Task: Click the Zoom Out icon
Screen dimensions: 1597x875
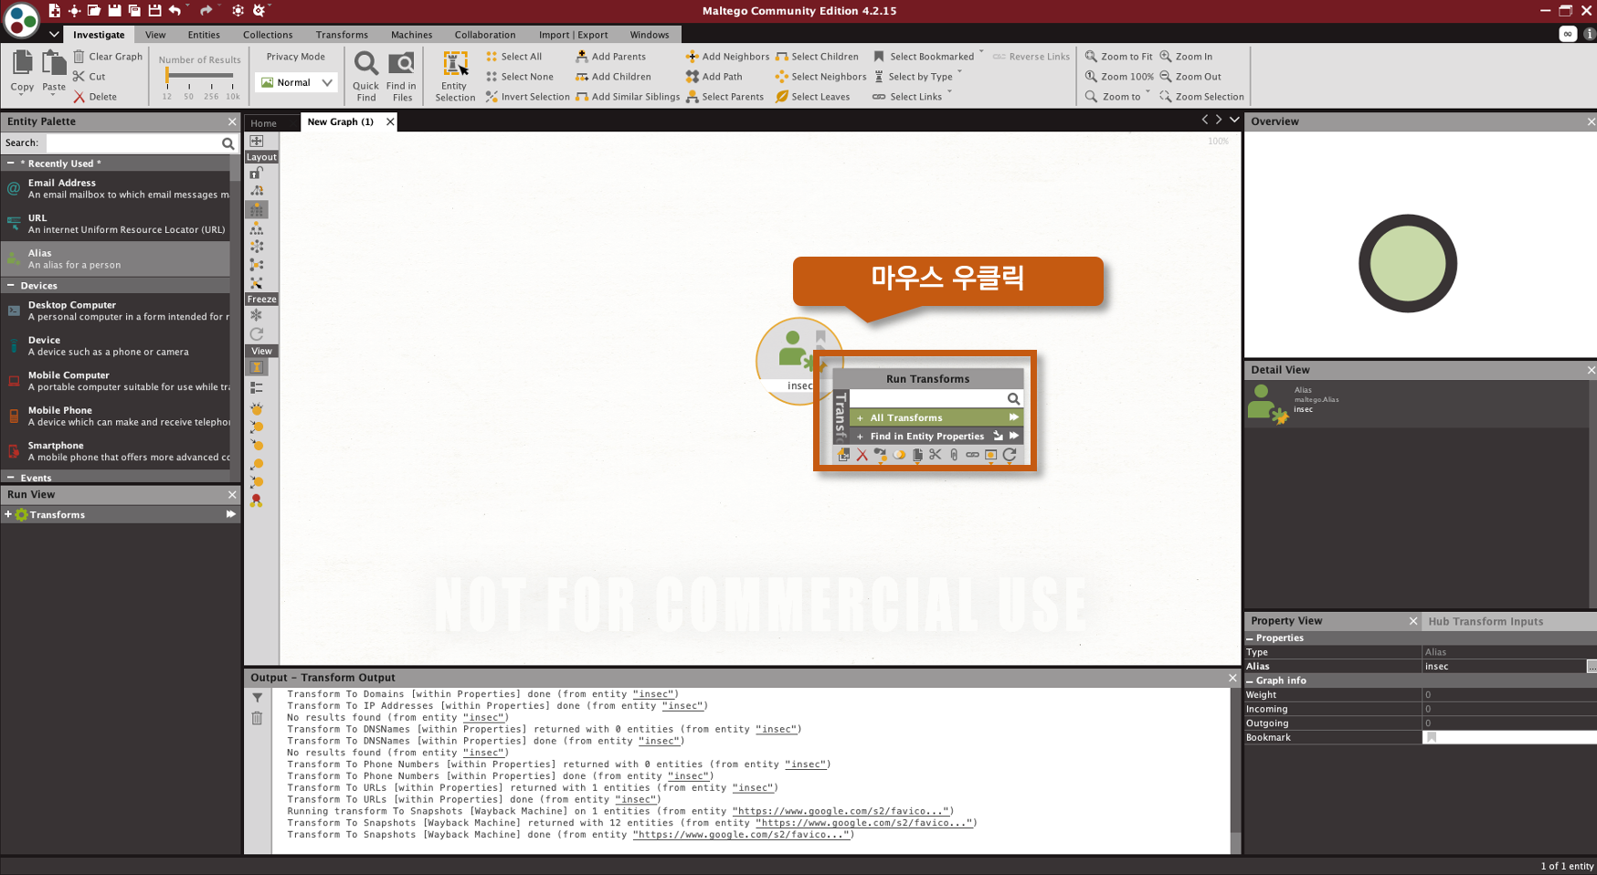Action: [1166, 76]
